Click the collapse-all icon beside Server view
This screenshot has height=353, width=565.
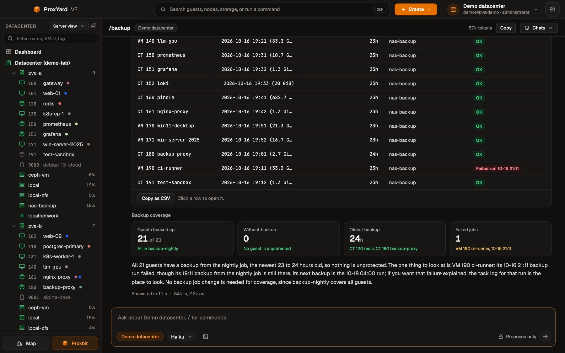pyautogui.click(x=94, y=26)
